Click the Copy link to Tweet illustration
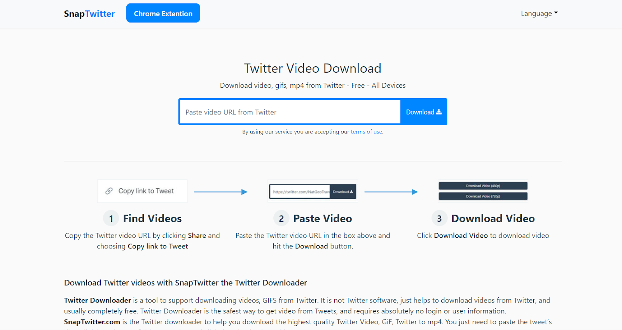Screen dimensions: 622x330 (142, 191)
